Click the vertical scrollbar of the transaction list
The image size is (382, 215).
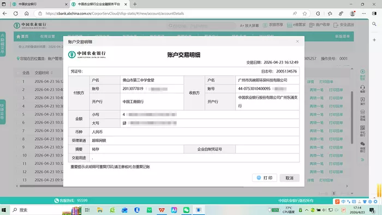351,117
